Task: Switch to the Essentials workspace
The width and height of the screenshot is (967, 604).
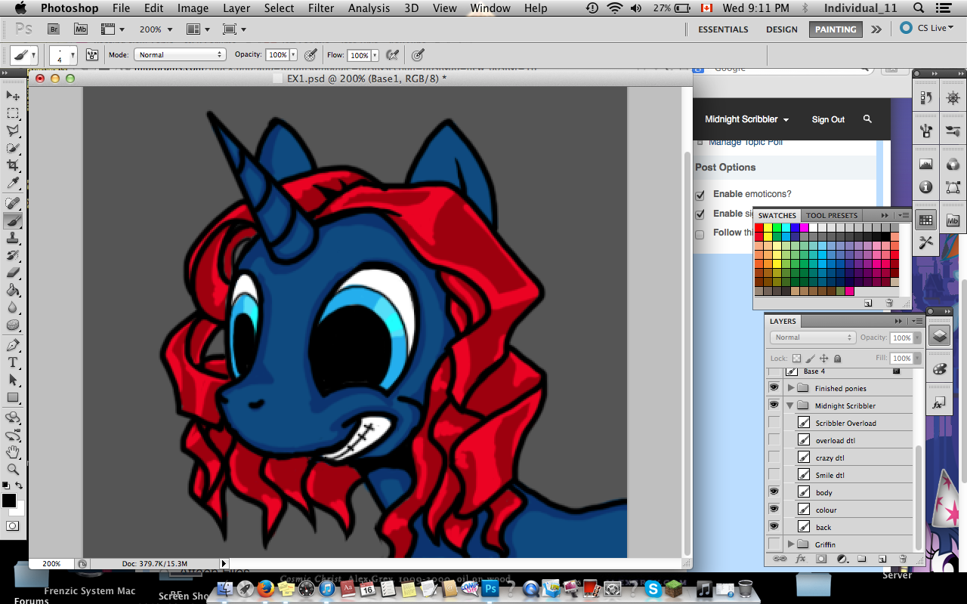Action: pyautogui.click(x=723, y=29)
